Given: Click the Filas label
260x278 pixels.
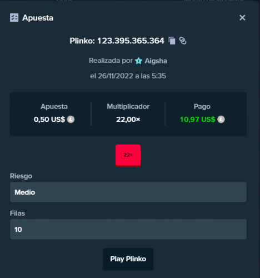Looking at the screenshot, I should click(x=17, y=214).
